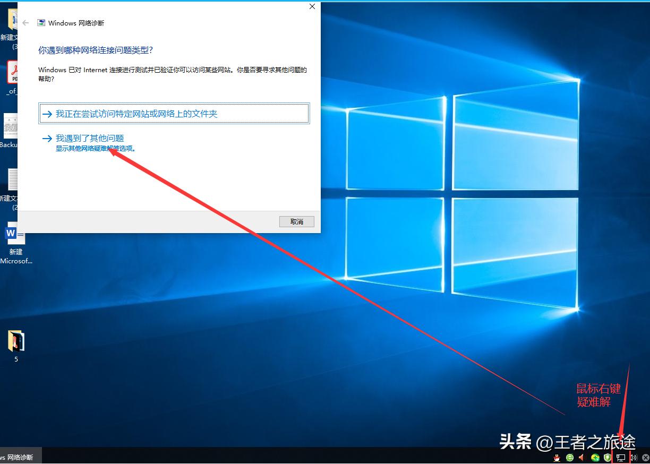Select the 新建文 text file icon below Backup
This screenshot has width=650, height=464.
pyautogui.click(x=11, y=189)
